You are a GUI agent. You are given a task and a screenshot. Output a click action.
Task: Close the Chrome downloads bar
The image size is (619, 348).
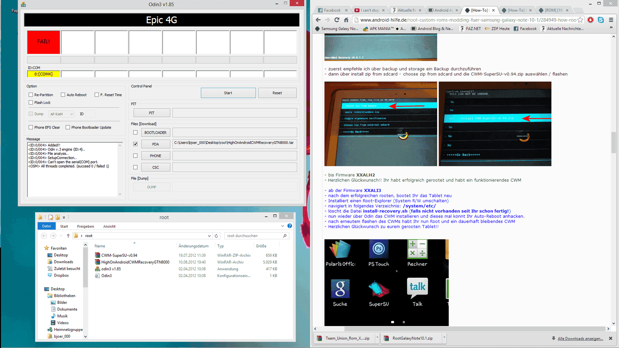[611, 338]
